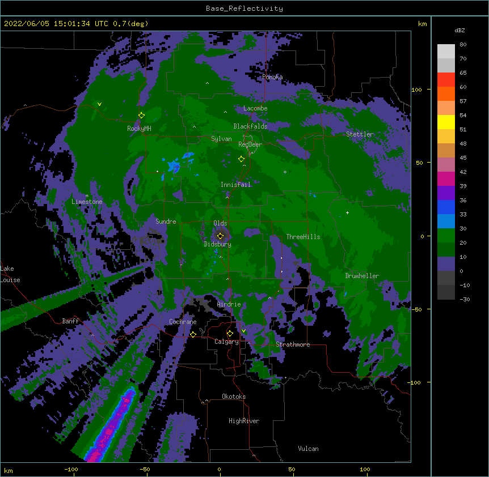The image size is (489, 477).
Task: Click the Airdrie city label
Action: click(229, 304)
